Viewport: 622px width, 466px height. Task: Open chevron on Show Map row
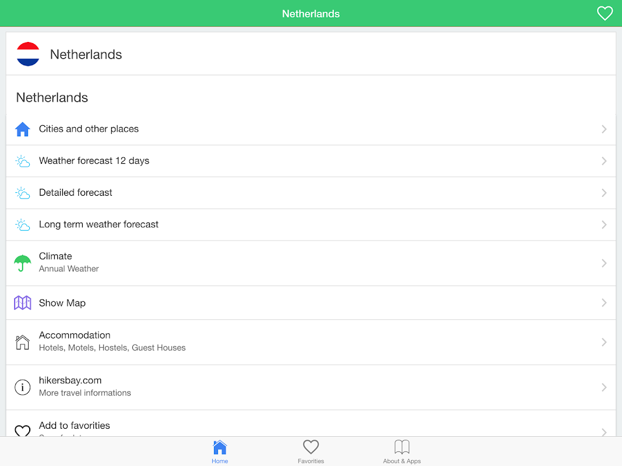click(604, 303)
